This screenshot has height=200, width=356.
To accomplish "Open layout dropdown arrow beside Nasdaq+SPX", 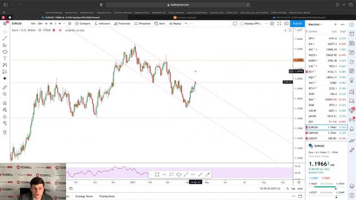I will [266, 23].
